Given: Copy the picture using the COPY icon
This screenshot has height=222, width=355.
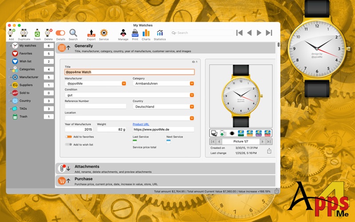Looking at the screenshot, I should coord(250,133).
